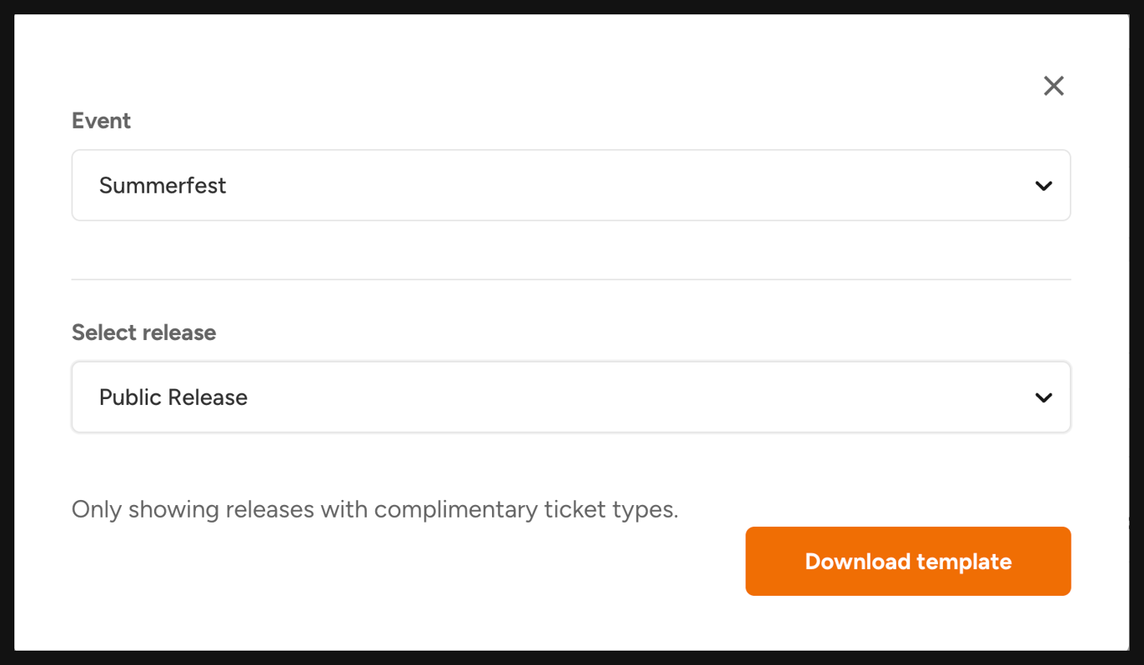1144x665 pixels.
Task: Click the release combo box field
Action: 570,397
